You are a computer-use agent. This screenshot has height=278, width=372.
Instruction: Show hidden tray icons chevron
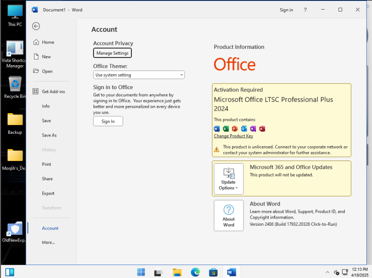327,272
